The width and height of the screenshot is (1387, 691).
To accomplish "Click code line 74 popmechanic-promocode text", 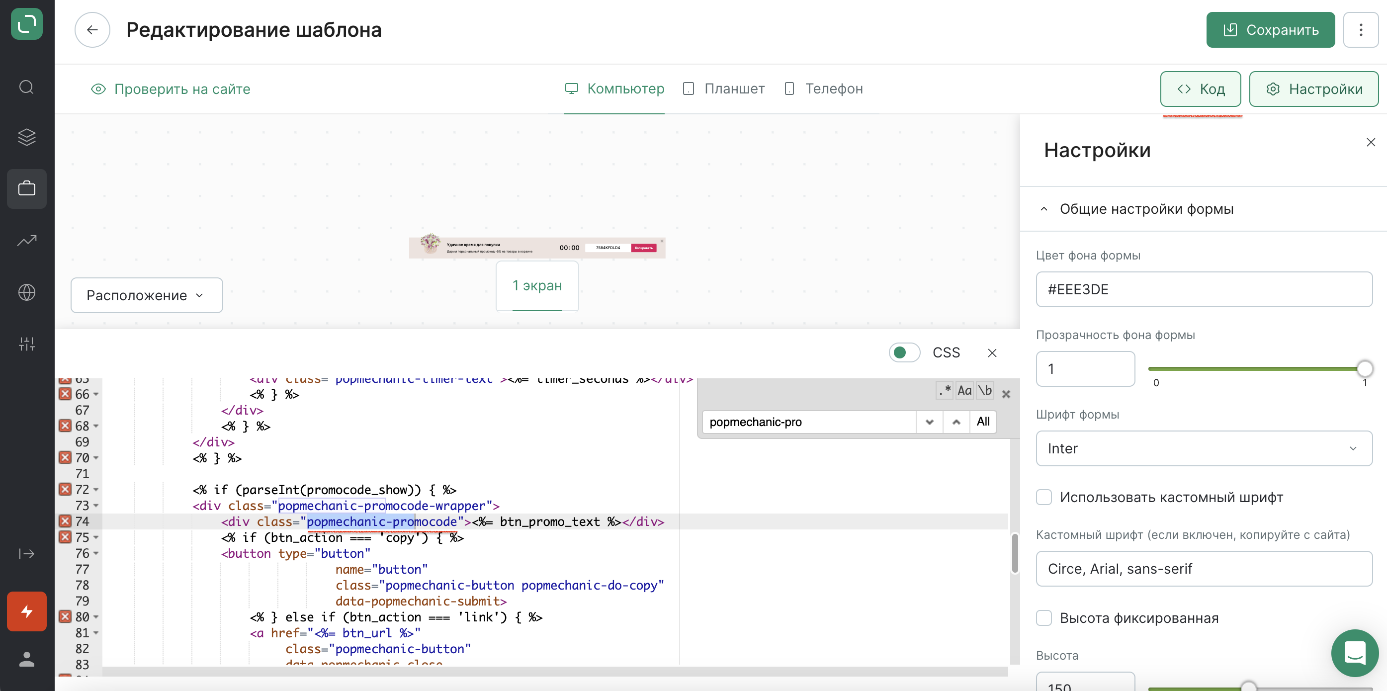I will 381,521.
